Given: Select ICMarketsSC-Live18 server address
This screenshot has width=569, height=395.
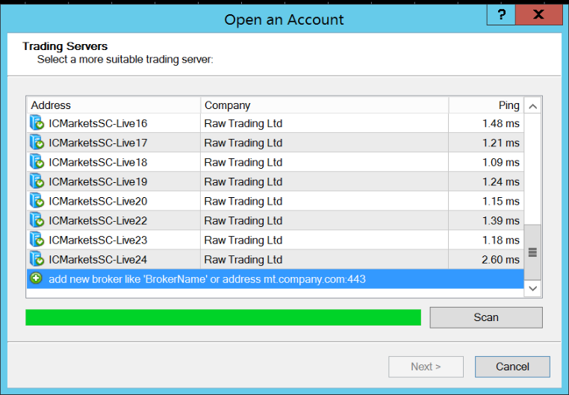Looking at the screenshot, I should (x=98, y=163).
